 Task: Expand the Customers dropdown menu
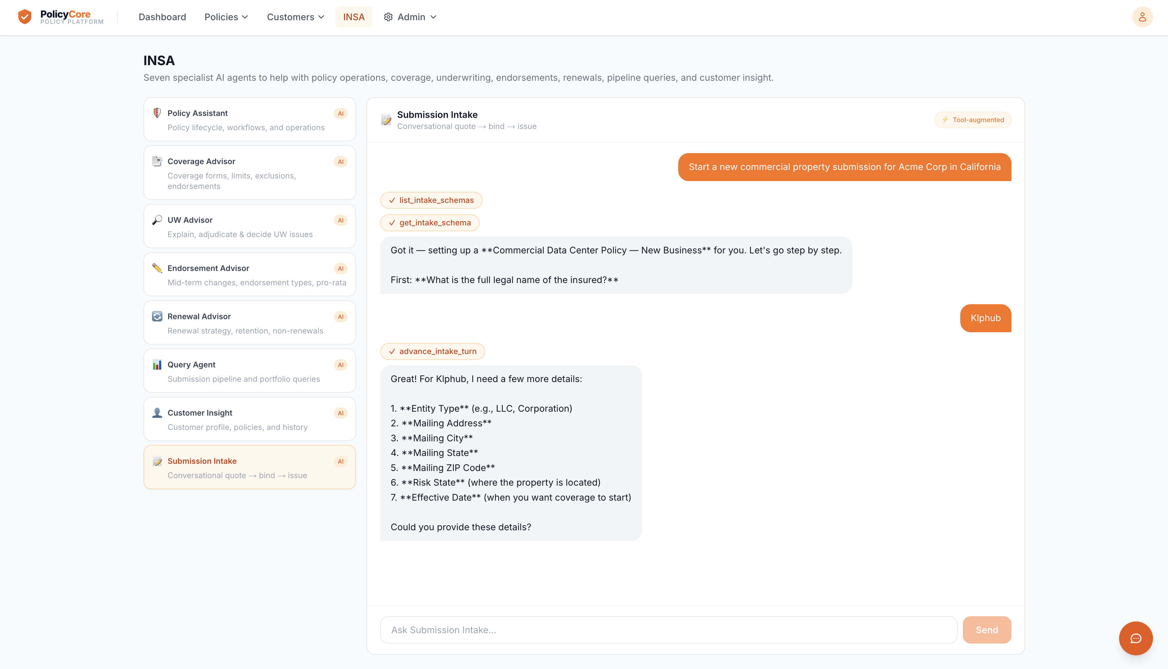click(x=296, y=17)
